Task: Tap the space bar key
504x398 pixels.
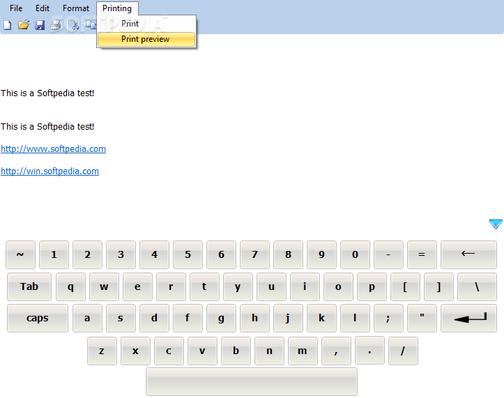Action: [252, 381]
